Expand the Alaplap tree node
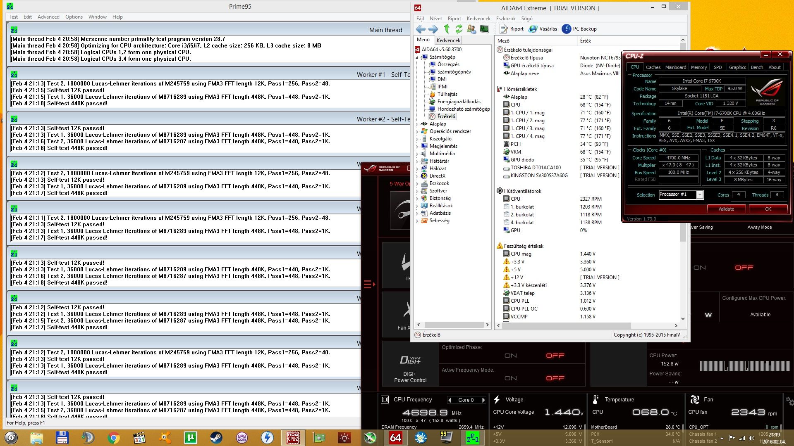This screenshot has width=794, height=446. point(417,124)
